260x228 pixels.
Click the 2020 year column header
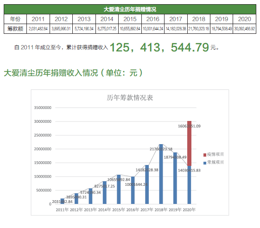point(245,19)
